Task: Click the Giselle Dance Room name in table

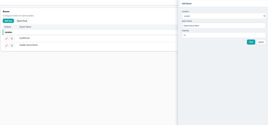Action: coord(29,45)
